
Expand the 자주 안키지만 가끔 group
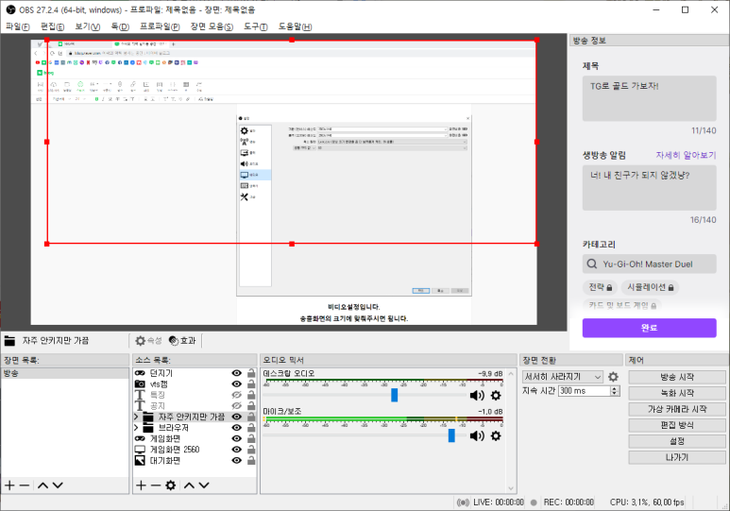[136, 417]
